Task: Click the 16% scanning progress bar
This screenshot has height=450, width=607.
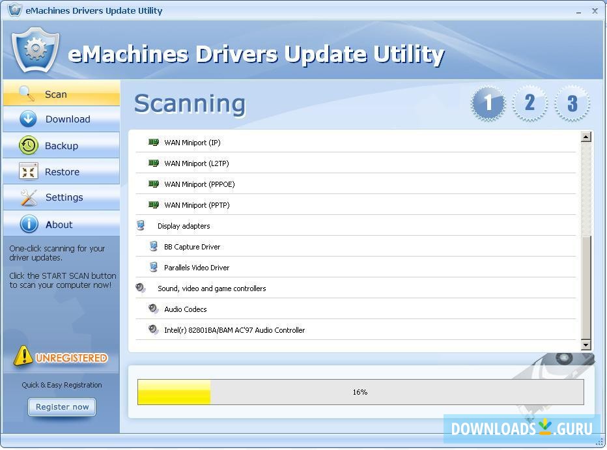Action: click(360, 392)
